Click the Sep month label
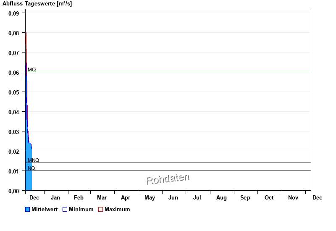The image size is (336, 231). pos(245,197)
